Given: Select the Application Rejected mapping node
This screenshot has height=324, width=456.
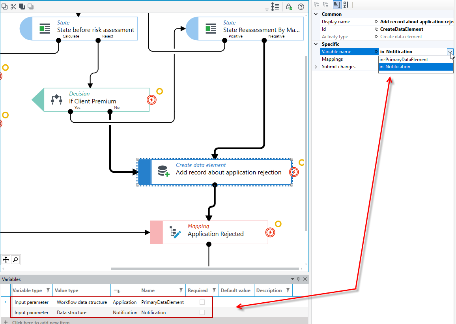Looking at the screenshot, I should click(x=209, y=232).
